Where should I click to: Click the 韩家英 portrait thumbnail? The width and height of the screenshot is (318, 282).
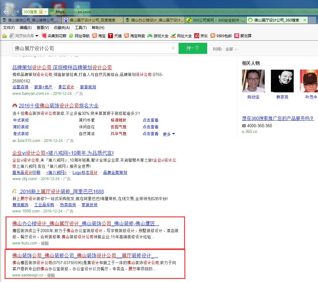(x=282, y=81)
